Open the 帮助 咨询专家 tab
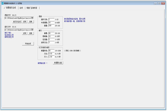 [x=32, y=8]
